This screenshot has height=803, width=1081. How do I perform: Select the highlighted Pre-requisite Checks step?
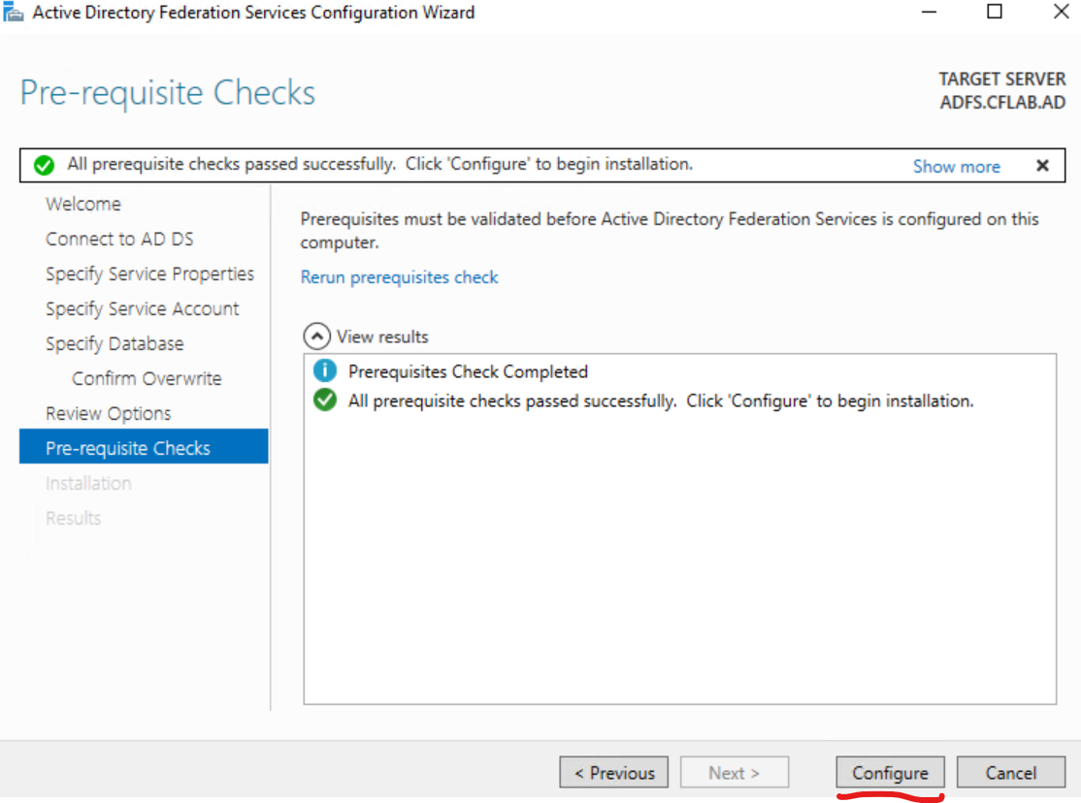click(x=144, y=447)
